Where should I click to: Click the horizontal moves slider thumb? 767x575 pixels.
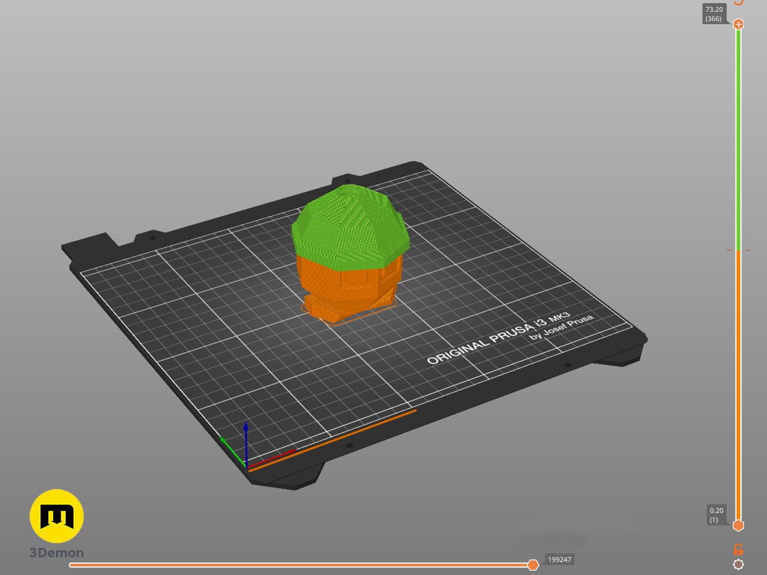[533, 565]
